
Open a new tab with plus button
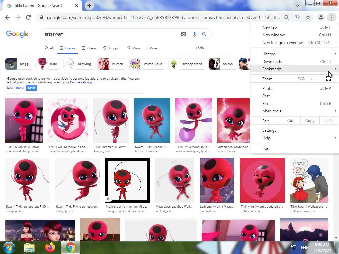click(89, 6)
